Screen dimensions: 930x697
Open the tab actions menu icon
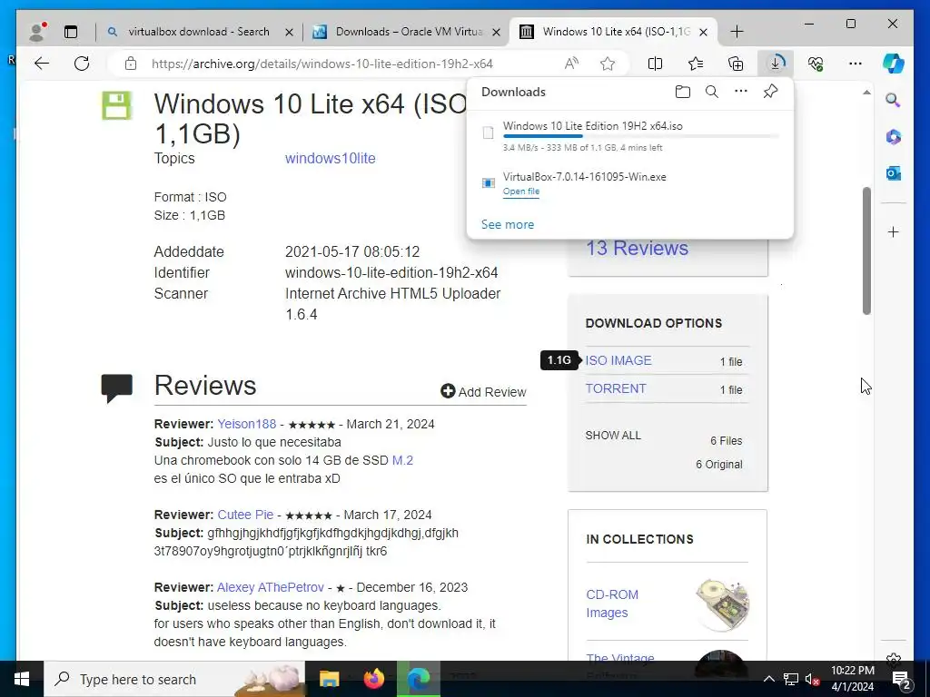[71, 32]
